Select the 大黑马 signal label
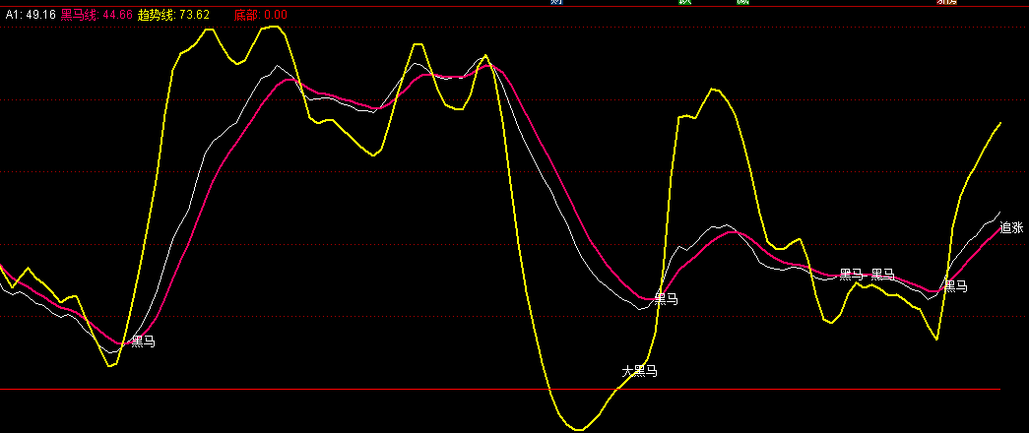 tap(639, 371)
